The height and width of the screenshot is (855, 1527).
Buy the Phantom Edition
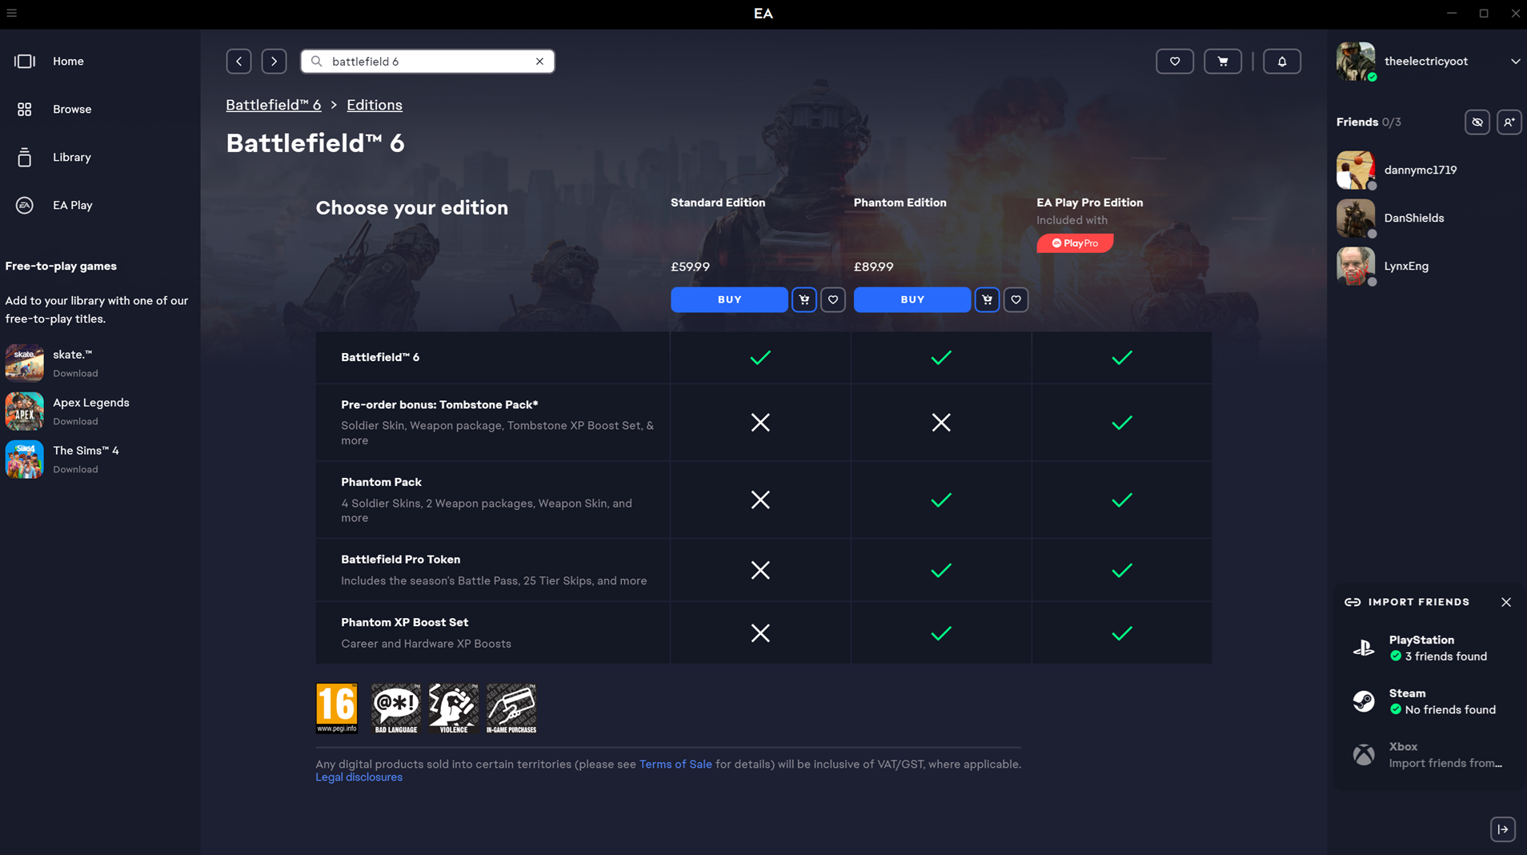click(912, 299)
